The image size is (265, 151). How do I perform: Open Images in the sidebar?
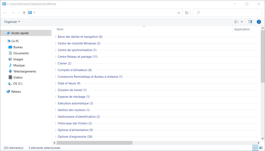(18, 59)
